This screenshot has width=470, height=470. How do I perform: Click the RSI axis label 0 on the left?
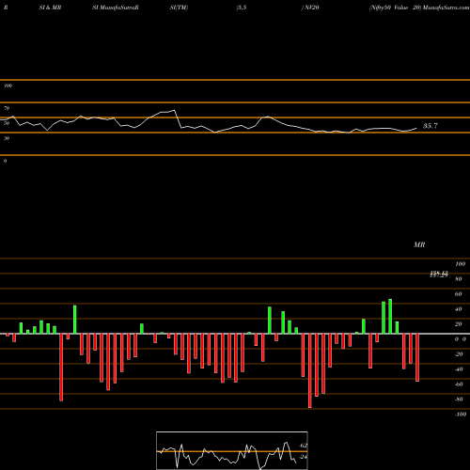click(x=5, y=161)
